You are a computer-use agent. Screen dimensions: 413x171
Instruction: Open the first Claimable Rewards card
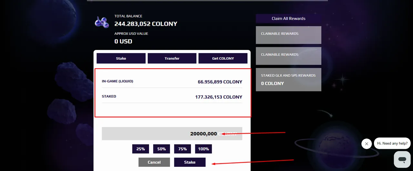point(288,35)
